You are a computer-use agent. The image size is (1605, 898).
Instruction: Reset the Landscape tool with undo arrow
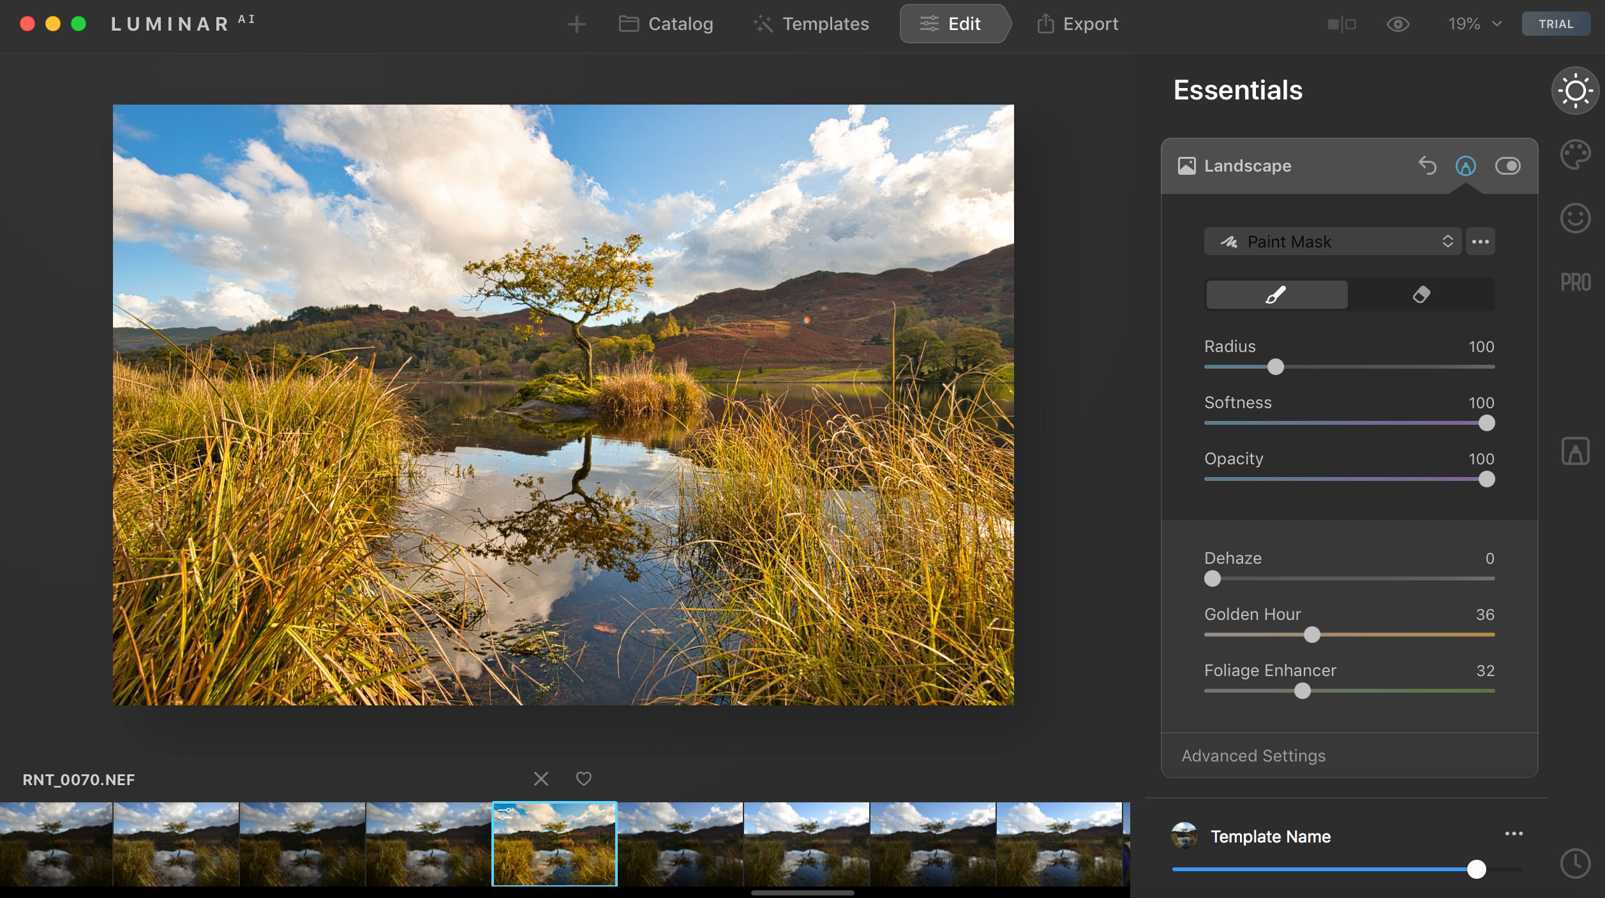(x=1427, y=166)
